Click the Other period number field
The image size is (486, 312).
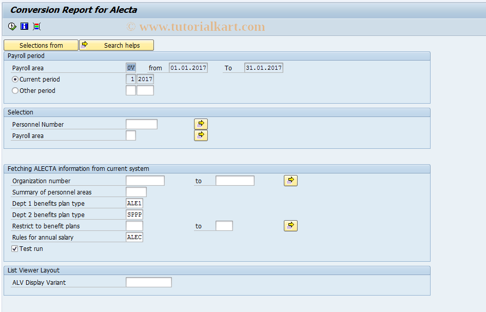tap(131, 90)
